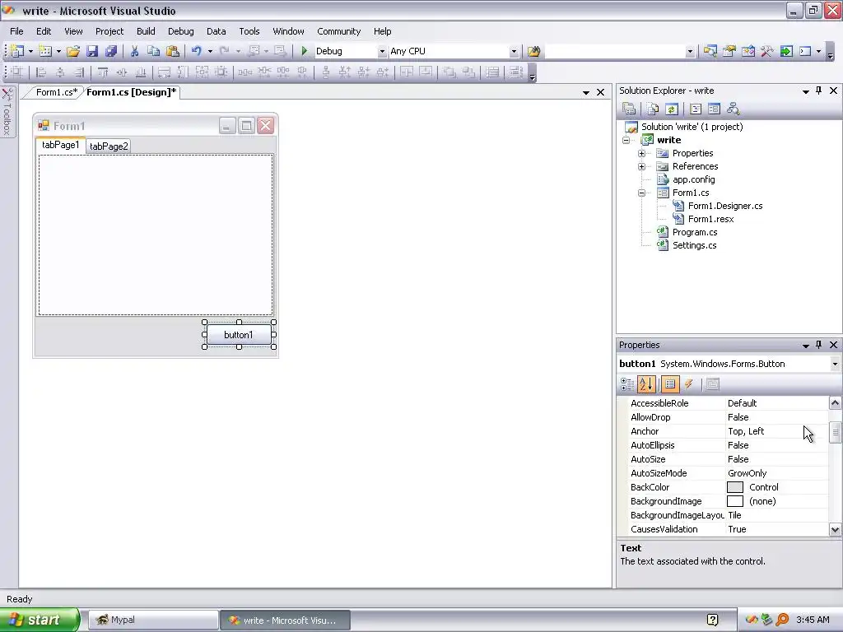Switch Properties grid to Categorized view
Screen dimensions: 843x632
coord(627,383)
